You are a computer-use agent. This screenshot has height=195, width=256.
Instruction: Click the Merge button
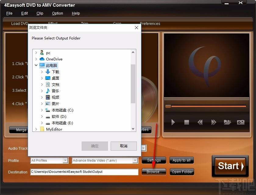pyautogui.click(x=19, y=130)
